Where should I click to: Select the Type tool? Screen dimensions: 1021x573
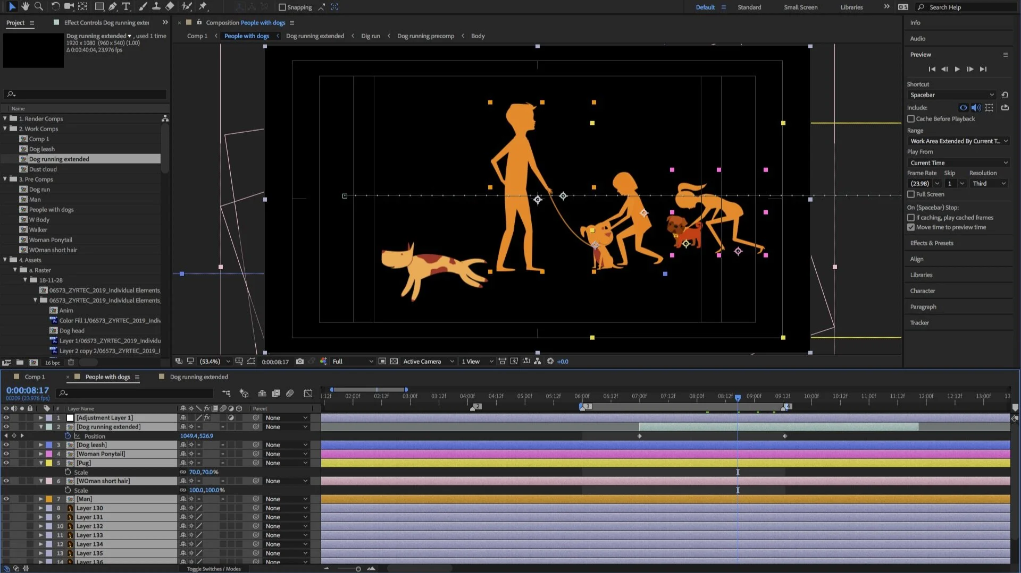(126, 6)
